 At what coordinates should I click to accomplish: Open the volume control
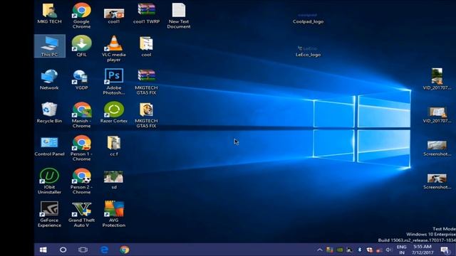point(389,250)
